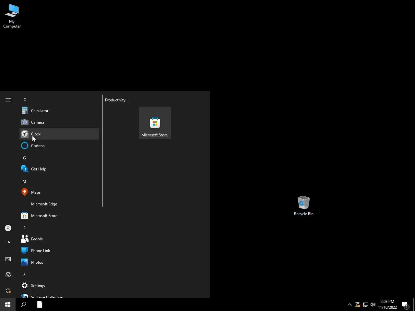The width and height of the screenshot is (415, 311).
Task: Click the Show desktop sliver on taskbar
Action: pyautogui.click(x=414, y=305)
